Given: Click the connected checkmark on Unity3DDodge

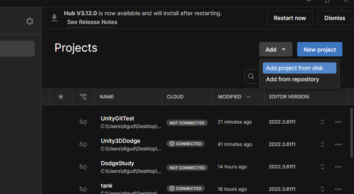Looking at the screenshot, I should tap(172, 144).
